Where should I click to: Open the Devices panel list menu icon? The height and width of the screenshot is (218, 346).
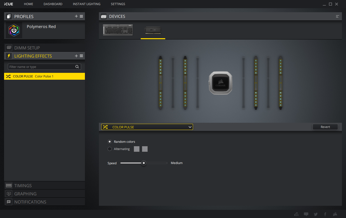click(337, 16)
